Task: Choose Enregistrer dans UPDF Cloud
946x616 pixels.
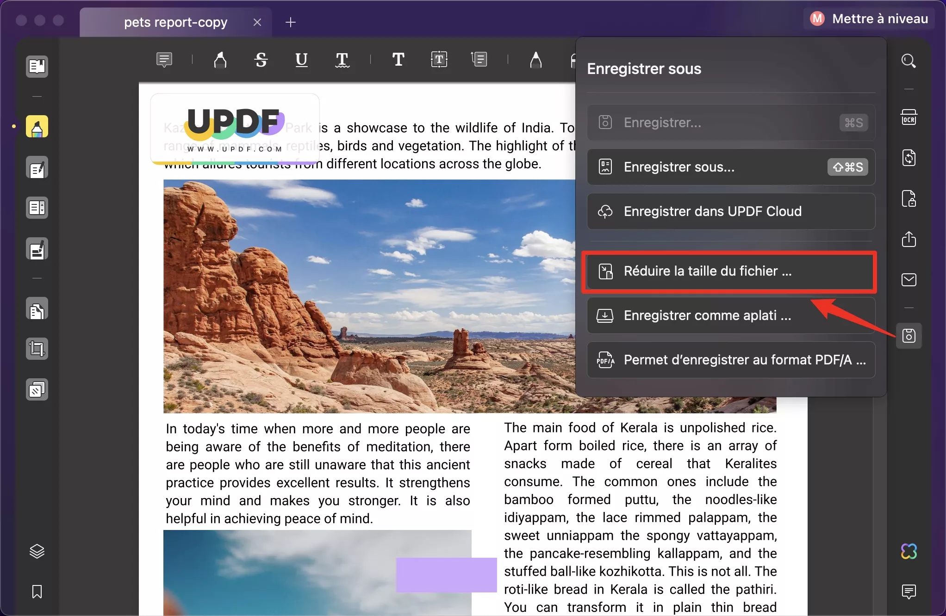Action: coord(731,211)
